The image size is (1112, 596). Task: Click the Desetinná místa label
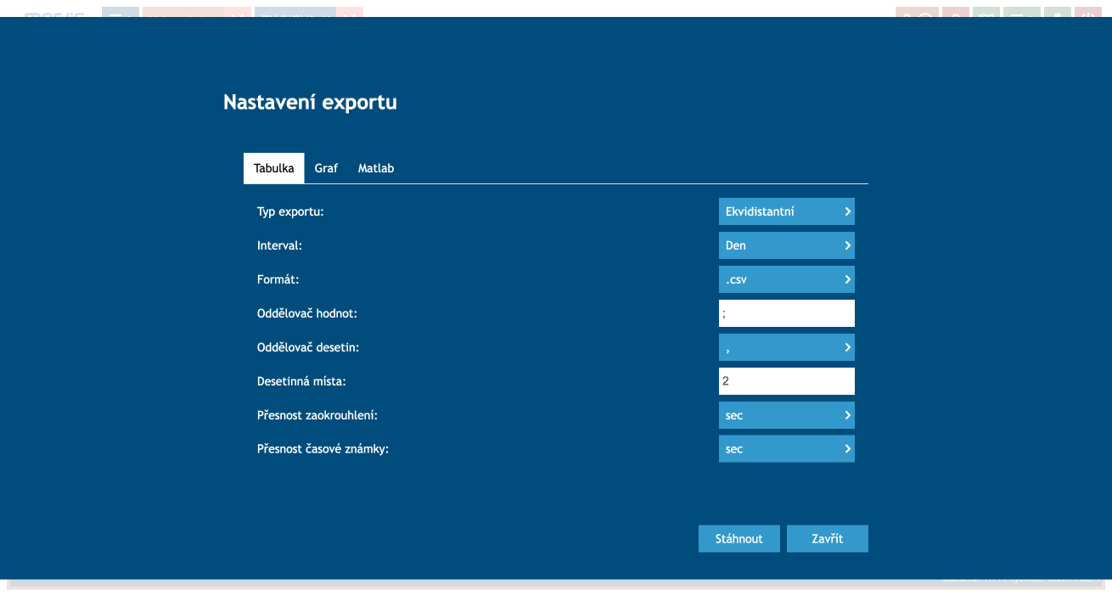click(x=301, y=381)
